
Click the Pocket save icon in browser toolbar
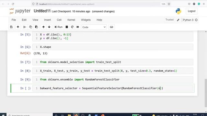pos(189,4)
